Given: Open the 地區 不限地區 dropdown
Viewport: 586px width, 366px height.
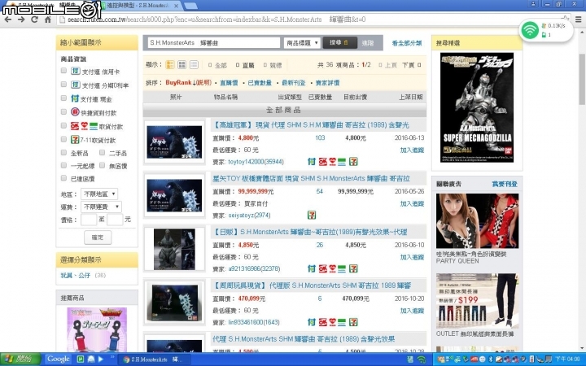Looking at the screenshot, I should (99, 194).
